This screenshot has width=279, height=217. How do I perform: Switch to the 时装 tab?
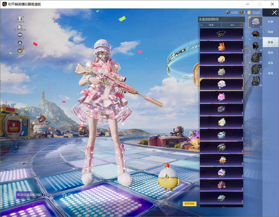[x=271, y=22]
